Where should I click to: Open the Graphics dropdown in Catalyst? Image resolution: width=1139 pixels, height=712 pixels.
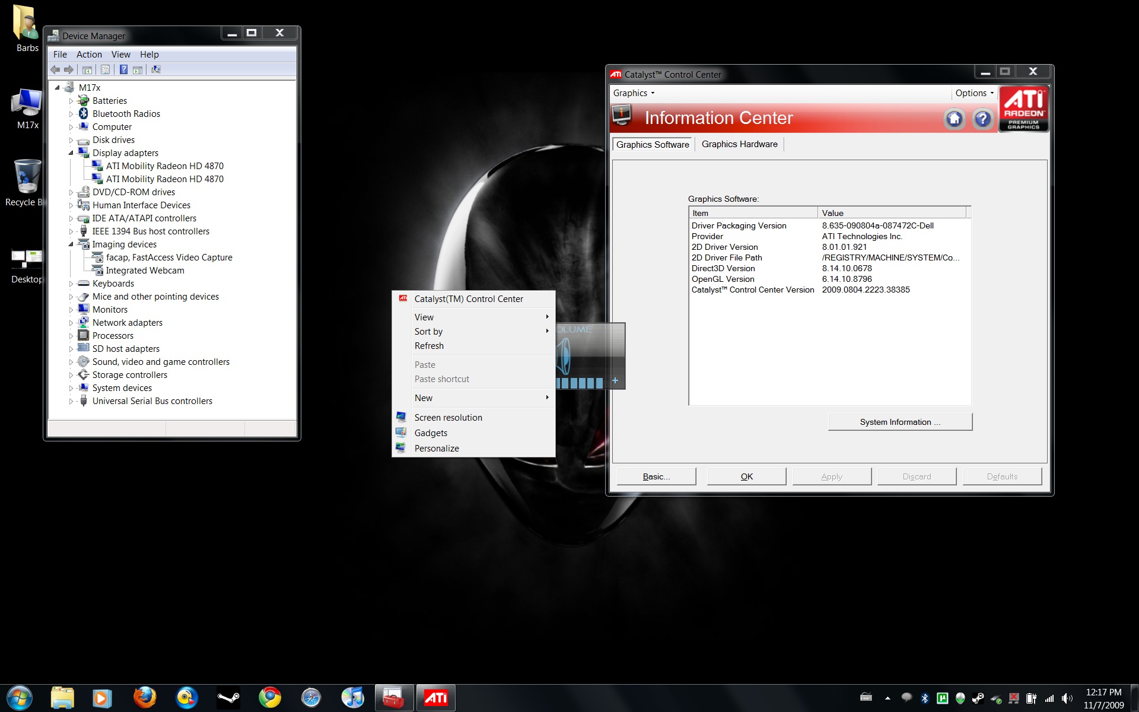634,93
